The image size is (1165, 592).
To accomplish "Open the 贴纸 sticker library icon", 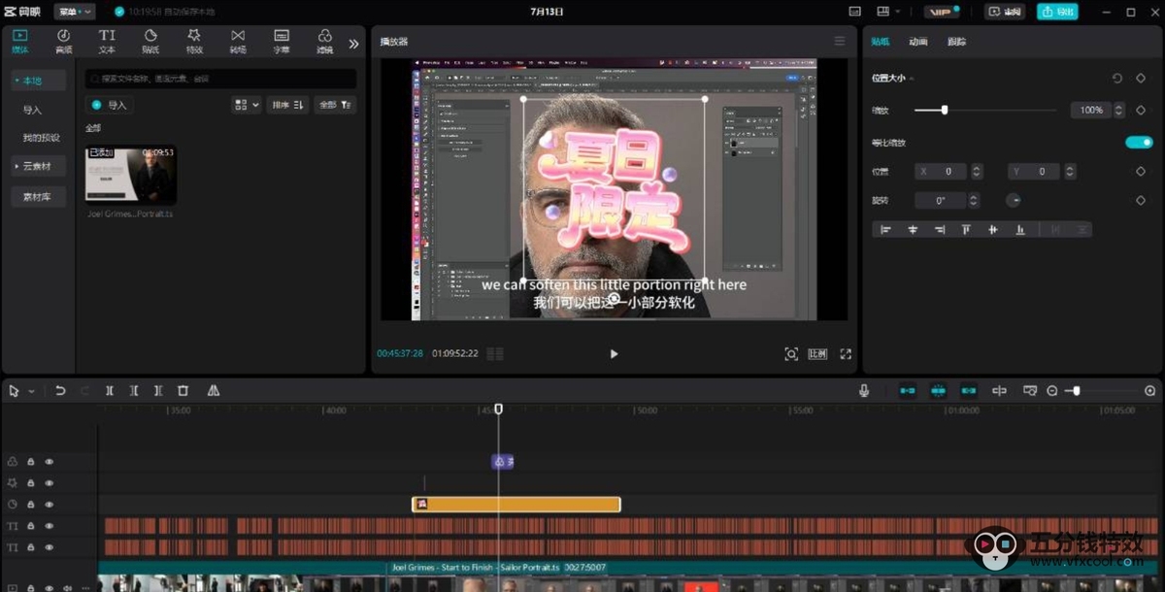I will pyautogui.click(x=150, y=41).
